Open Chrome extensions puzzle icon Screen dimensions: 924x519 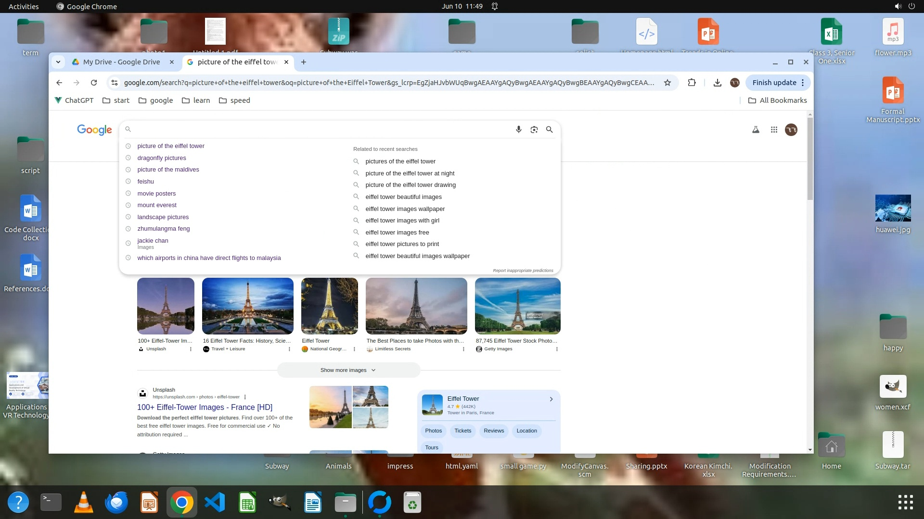coord(692,83)
